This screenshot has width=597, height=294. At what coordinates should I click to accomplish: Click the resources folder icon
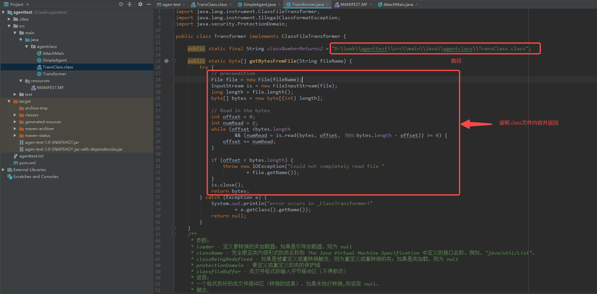pos(28,81)
